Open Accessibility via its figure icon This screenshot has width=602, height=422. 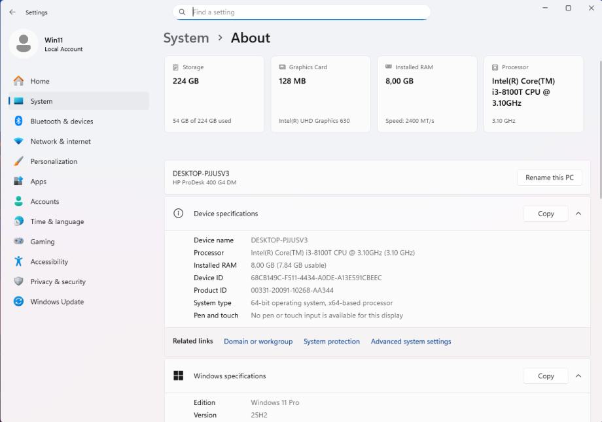pyautogui.click(x=18, y=262)
